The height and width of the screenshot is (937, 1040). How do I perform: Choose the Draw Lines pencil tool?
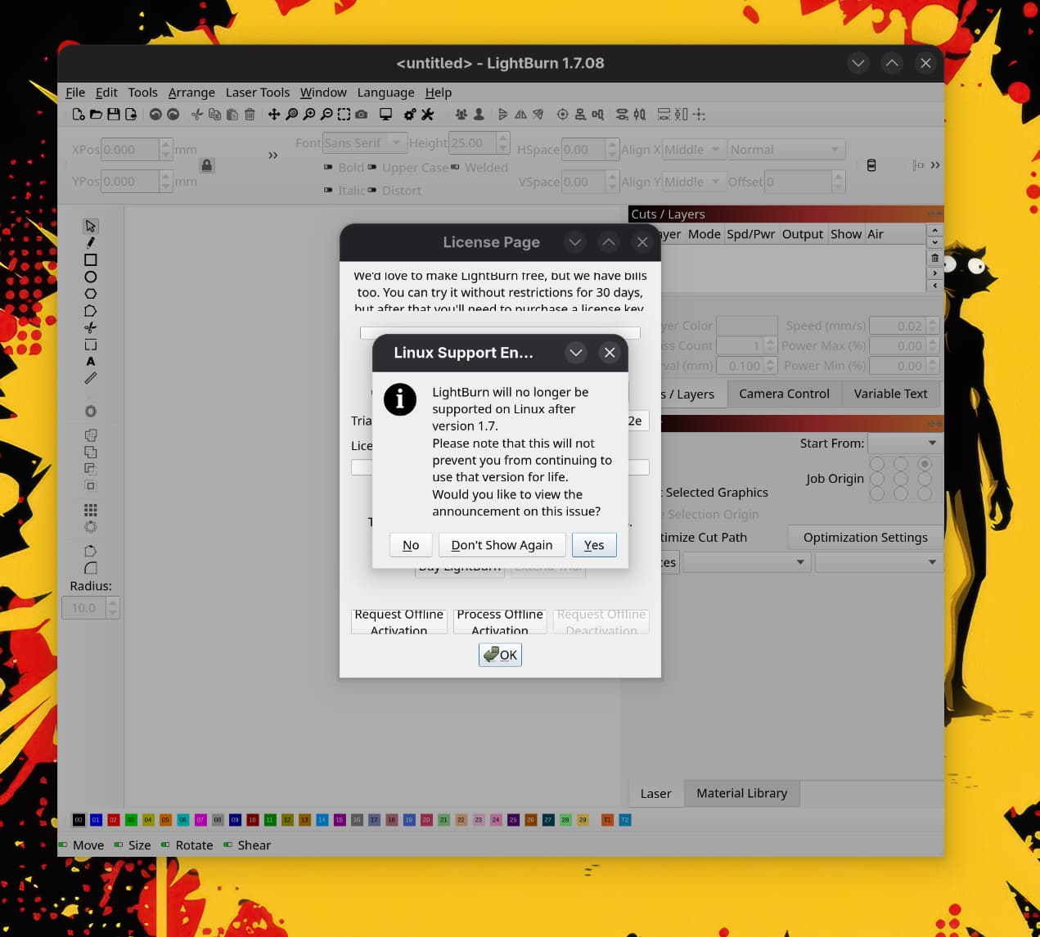click(x=91, y=242)
